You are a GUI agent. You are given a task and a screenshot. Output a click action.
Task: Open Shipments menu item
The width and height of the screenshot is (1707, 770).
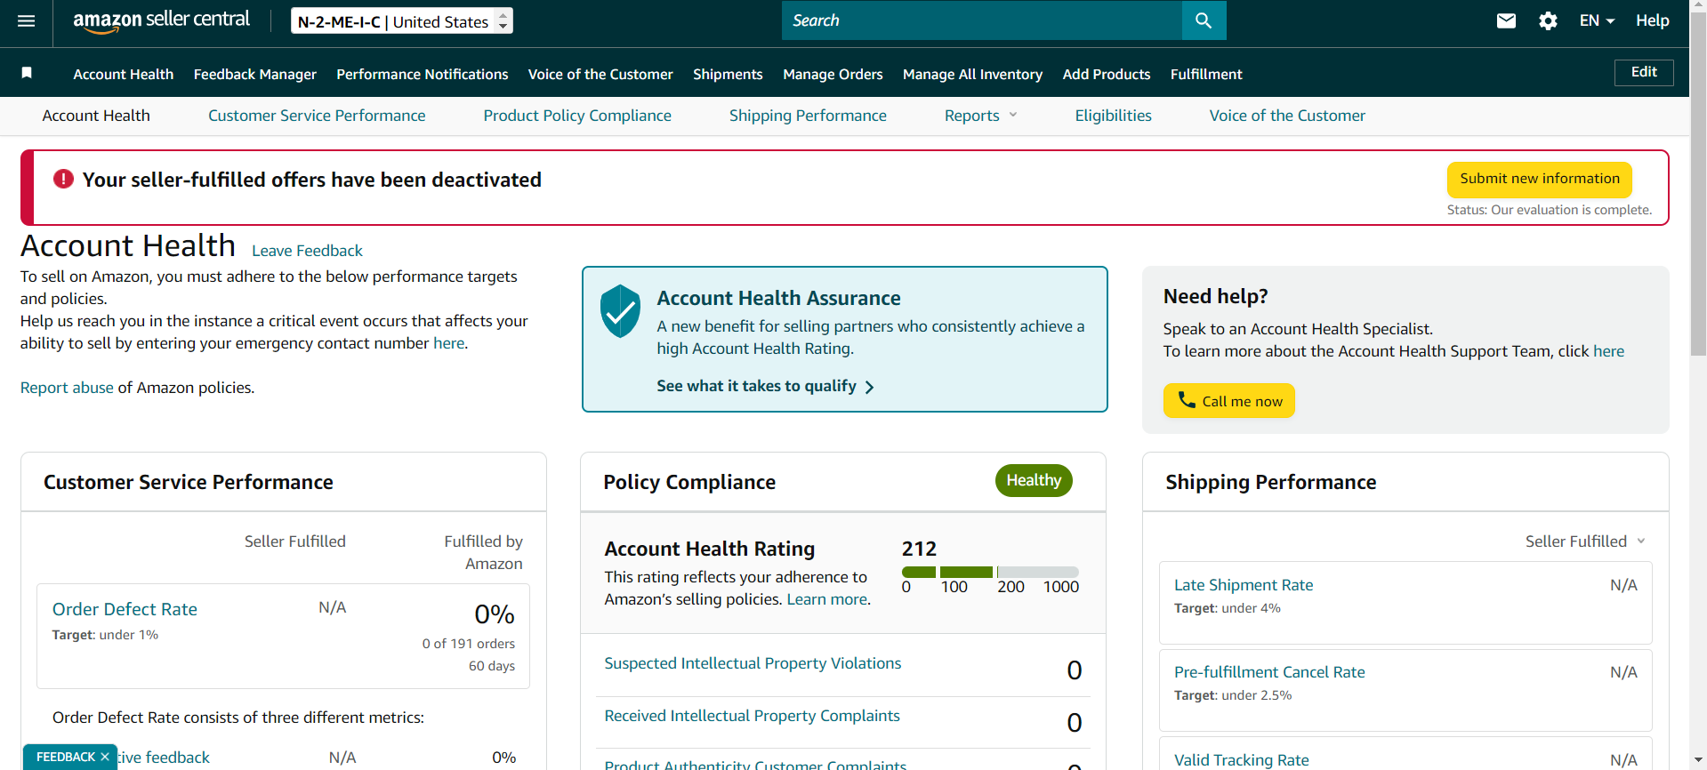pyautogui.click(x=728, y=74)
